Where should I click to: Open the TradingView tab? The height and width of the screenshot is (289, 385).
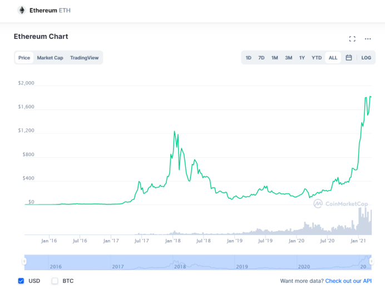84,58
